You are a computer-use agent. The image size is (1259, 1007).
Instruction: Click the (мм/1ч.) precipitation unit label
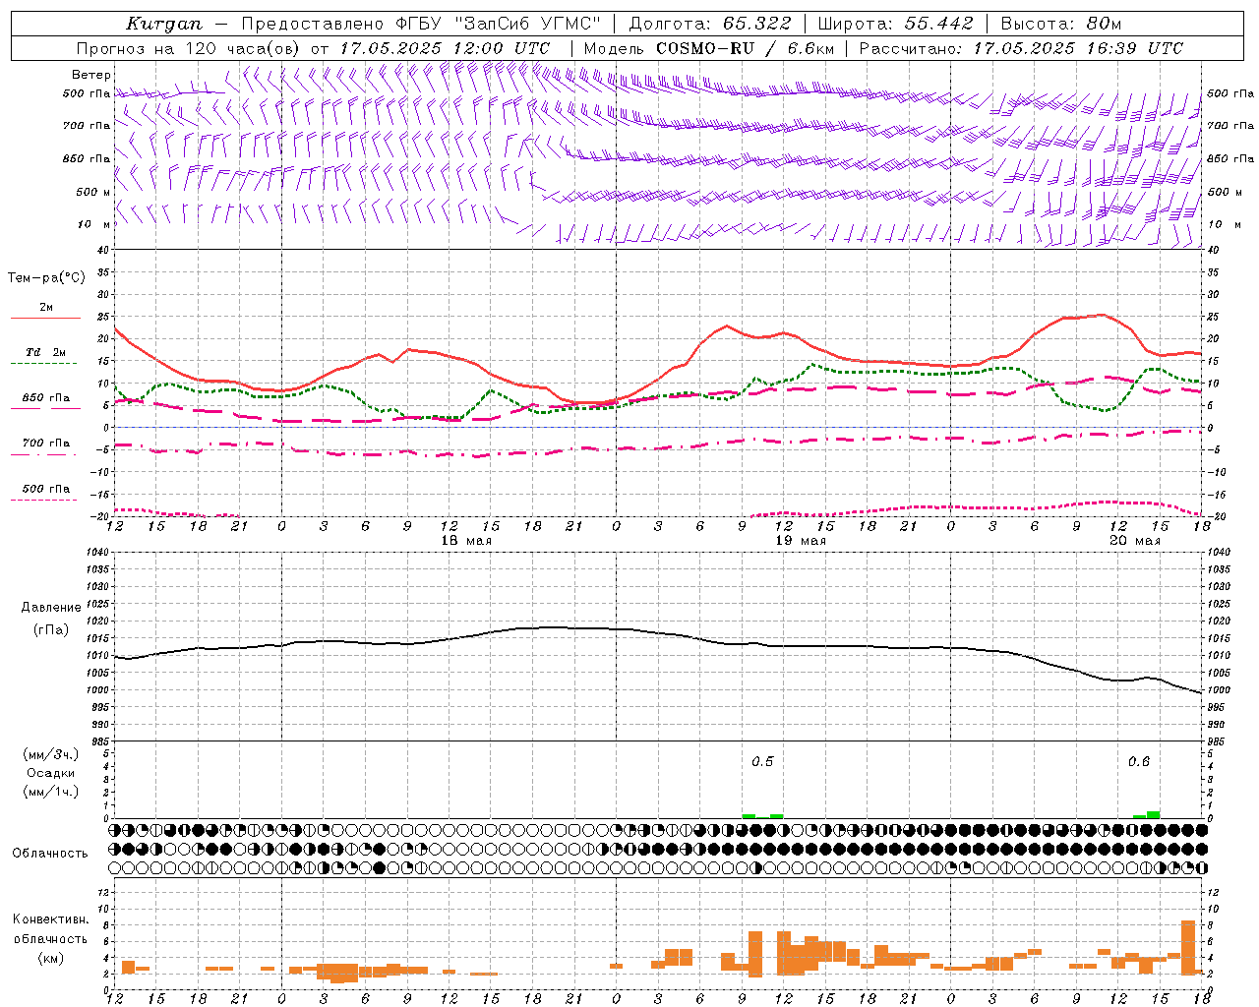[x=51, y=792]
